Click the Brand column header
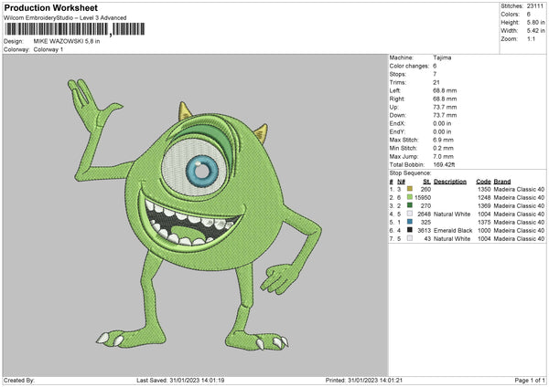Viewport: 549px width, 387px height. (x=503, y=181)
